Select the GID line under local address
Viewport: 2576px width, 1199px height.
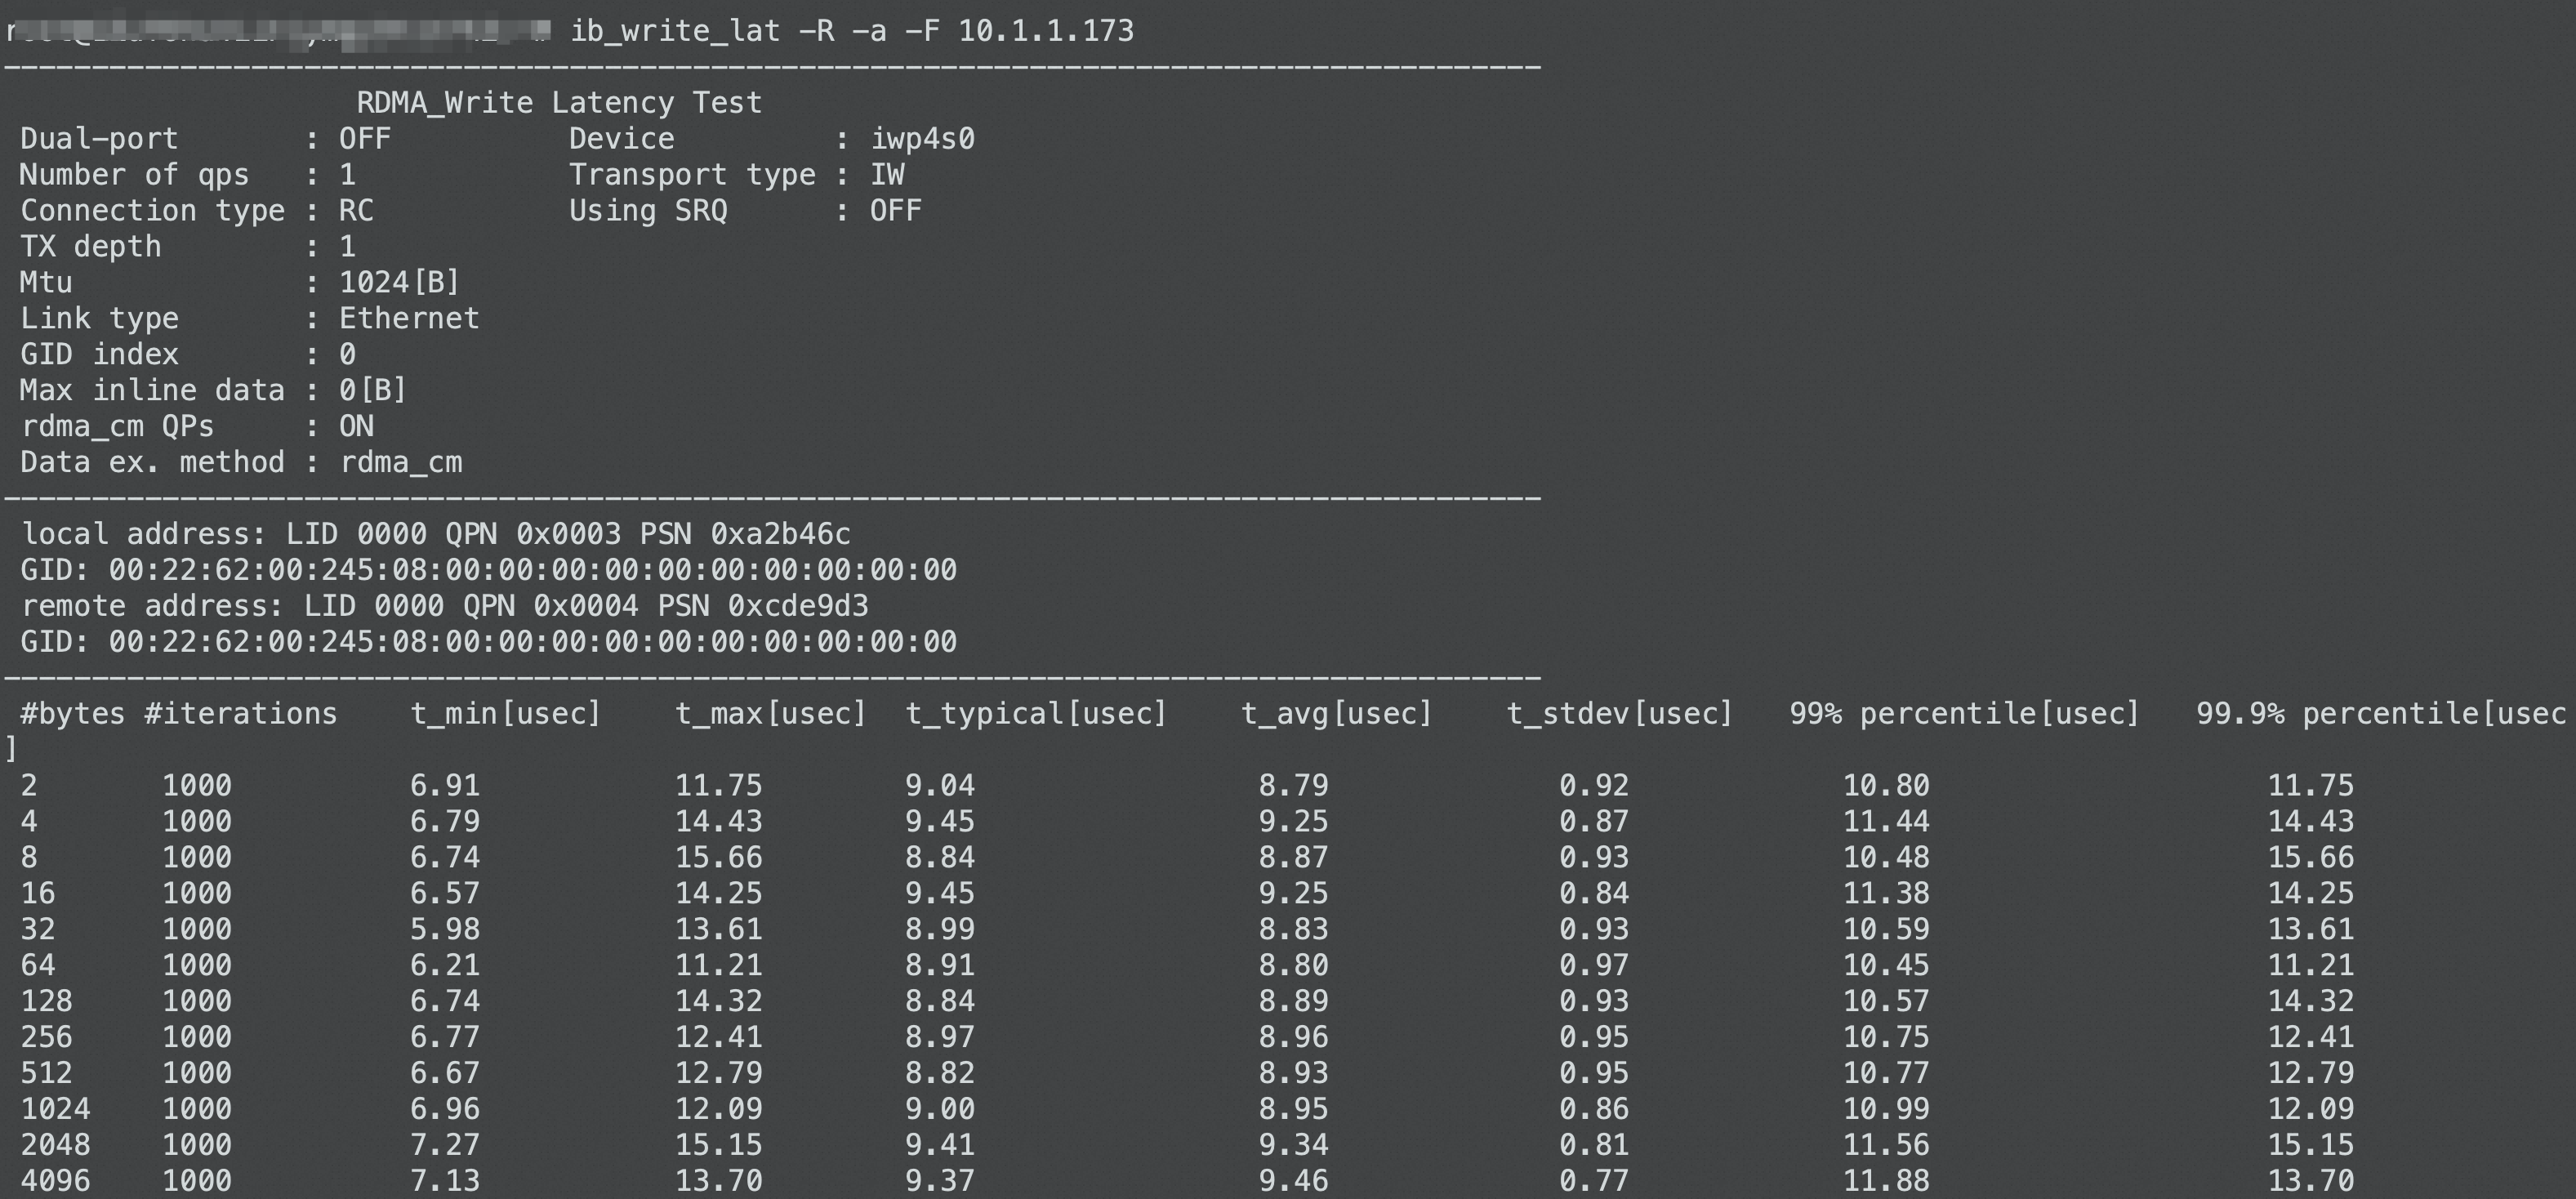click(488, 571)
